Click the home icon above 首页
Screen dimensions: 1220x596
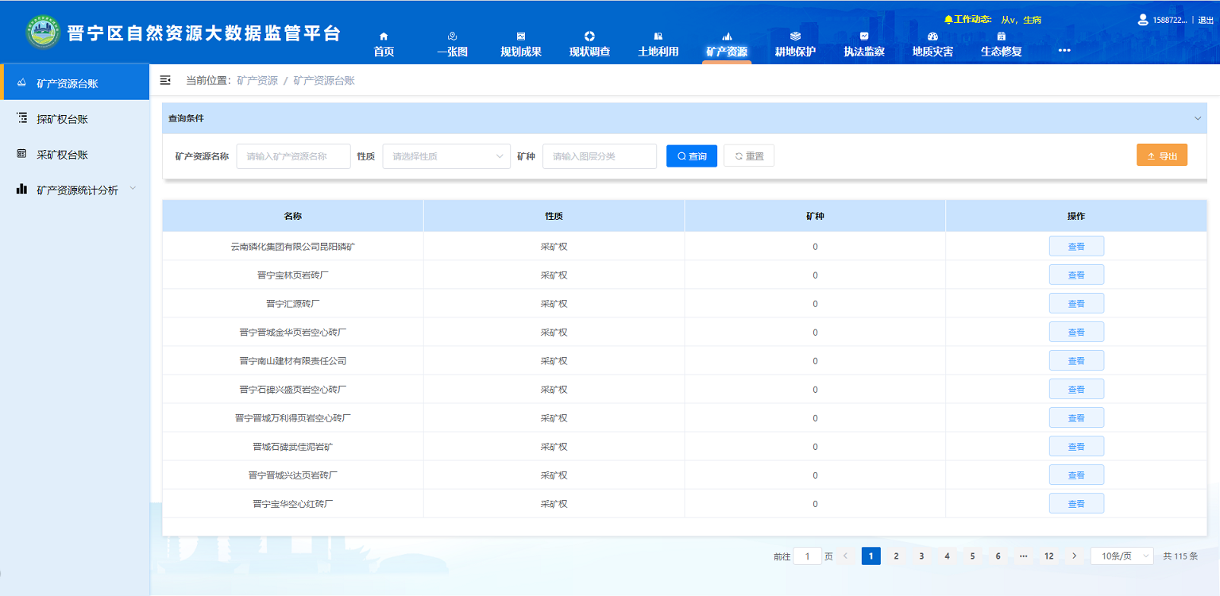point(384,37)
